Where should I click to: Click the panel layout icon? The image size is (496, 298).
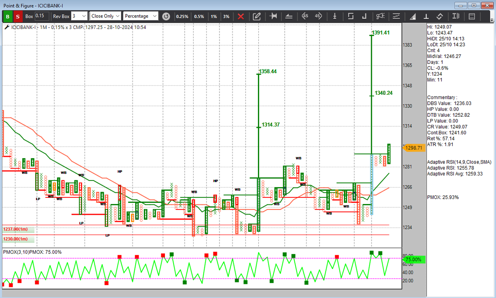[472, 17]
